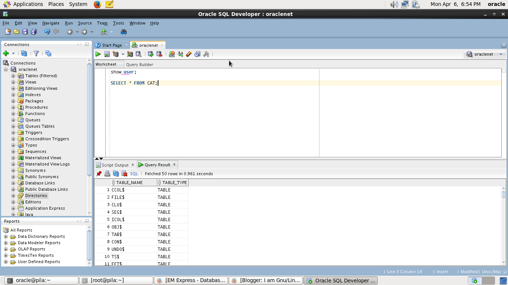Open SQL Worksheet toolbar icon
508x285 pixels.
coord(104,32)
